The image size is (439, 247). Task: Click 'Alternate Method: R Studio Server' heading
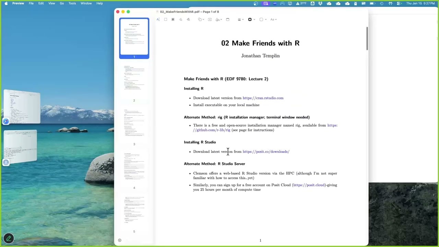click(x=214, y=164)
